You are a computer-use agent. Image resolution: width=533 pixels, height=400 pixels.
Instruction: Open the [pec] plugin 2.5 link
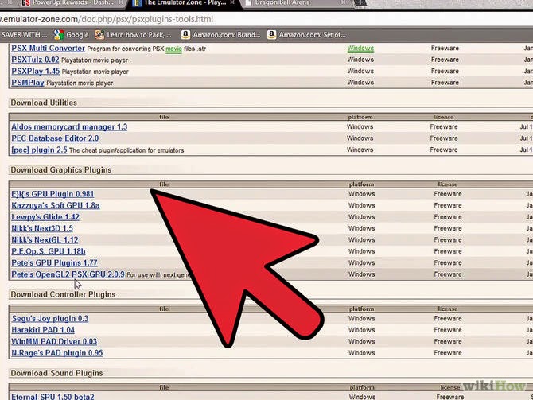39,150
